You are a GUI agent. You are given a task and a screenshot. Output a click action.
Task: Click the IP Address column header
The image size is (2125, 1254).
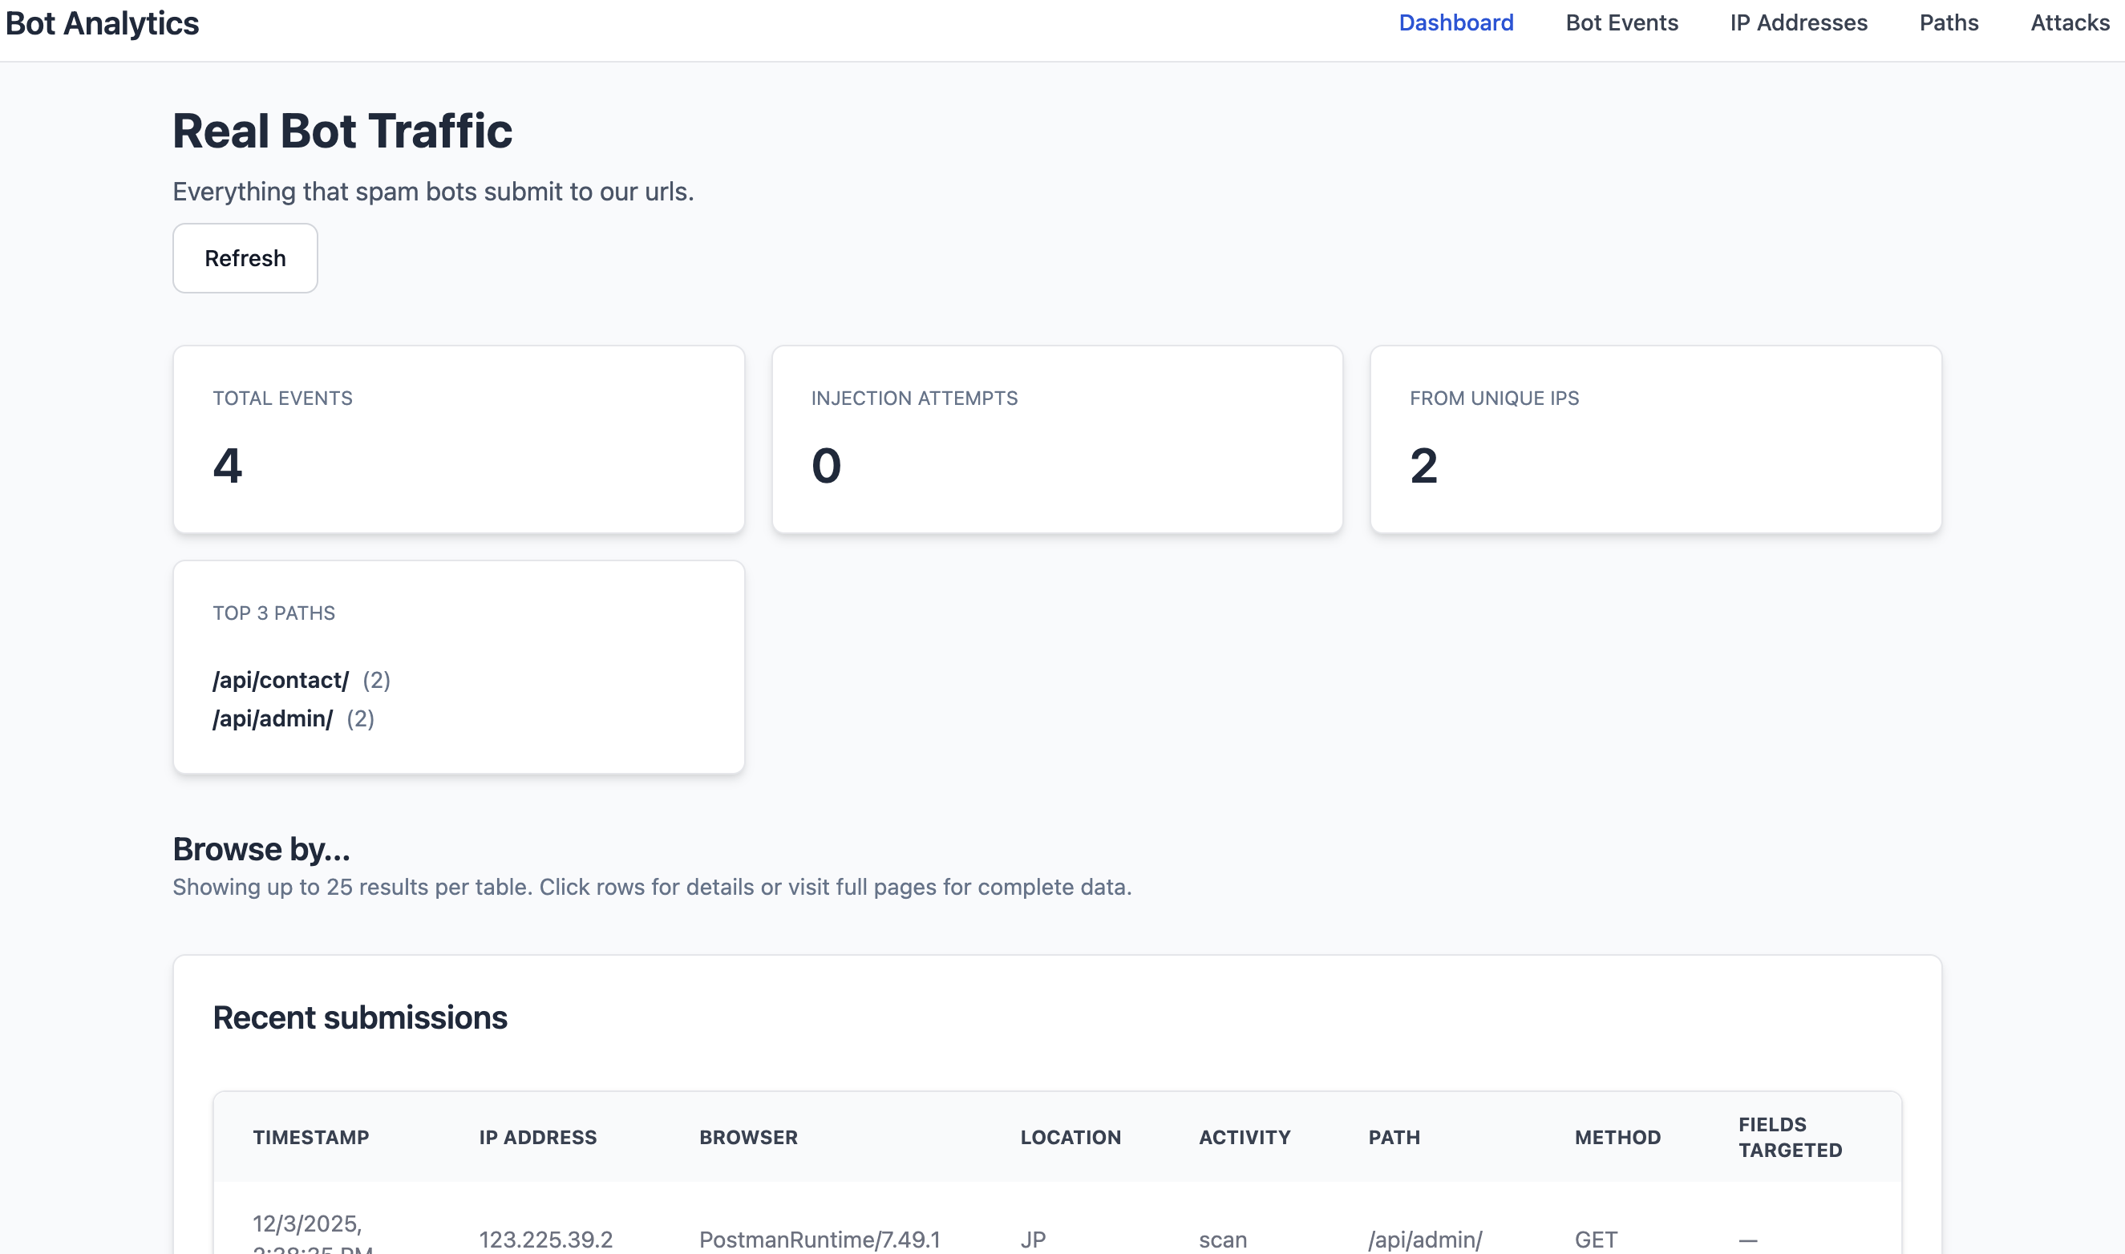click(x=538, y=1138)
